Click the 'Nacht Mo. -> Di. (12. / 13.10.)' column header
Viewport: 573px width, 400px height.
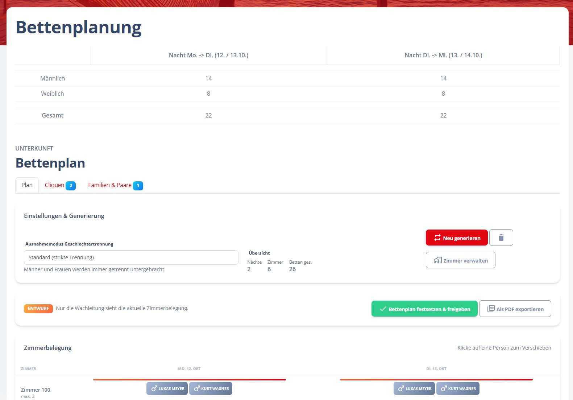208,55
